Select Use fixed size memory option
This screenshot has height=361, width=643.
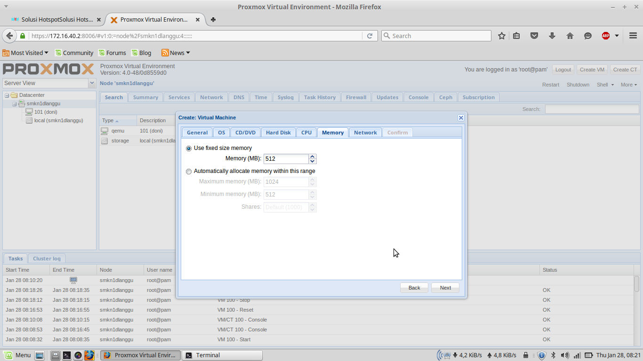coord(189,148)
